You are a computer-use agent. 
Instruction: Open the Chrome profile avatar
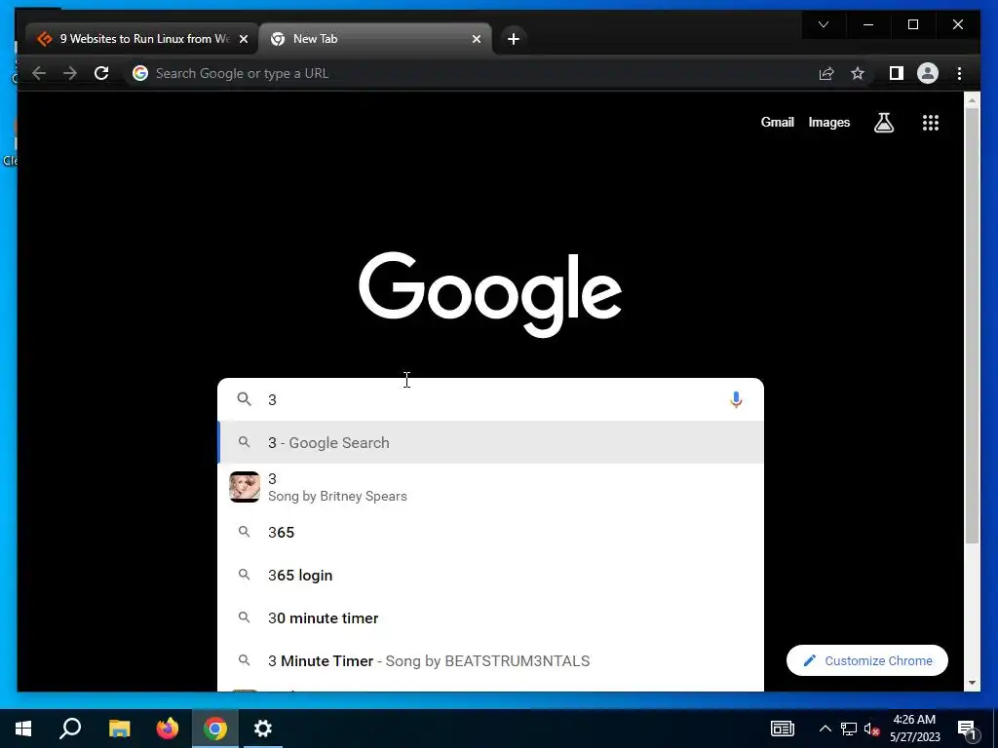(x=928, y=73)
